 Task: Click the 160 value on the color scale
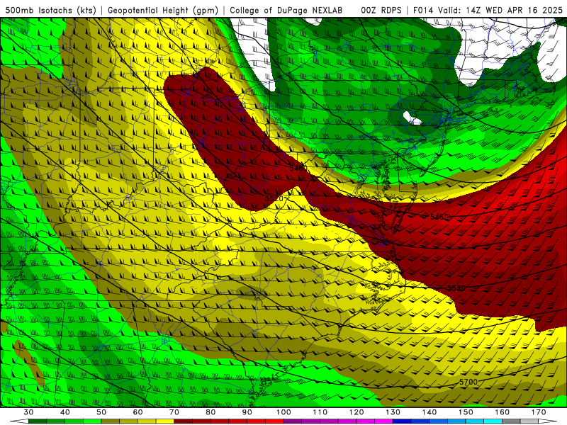(503, 412)
